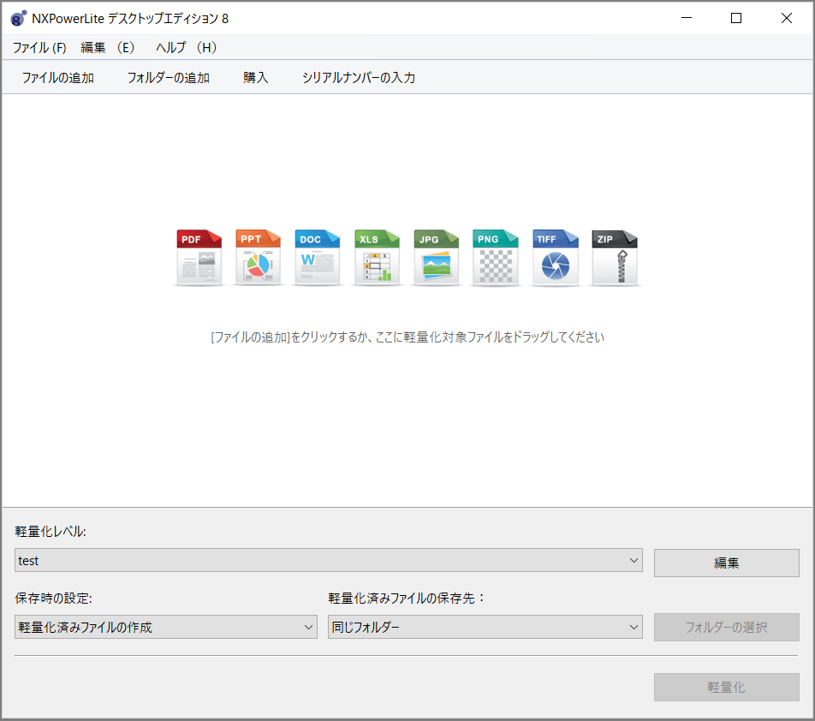Screen dimensions: 815x721
Task: Minimize the NXPowerLite window
Action: [x=687, y=18]
